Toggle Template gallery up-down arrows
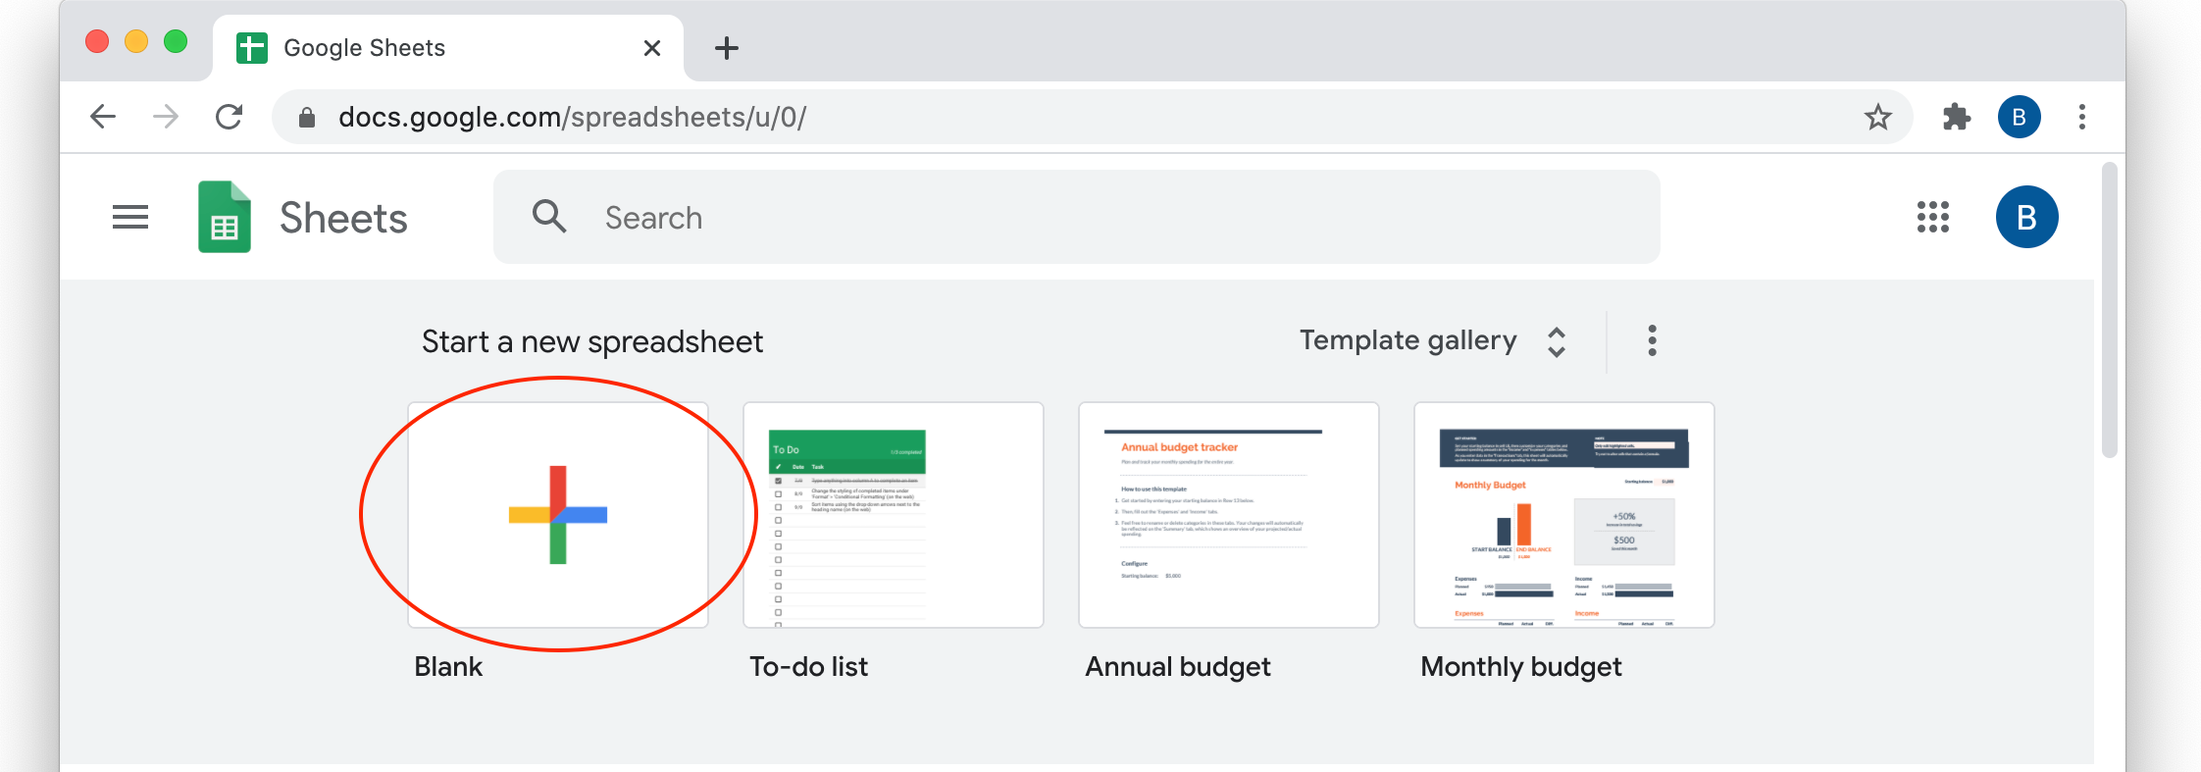 pyautogui.click(x=1557, y=341)
